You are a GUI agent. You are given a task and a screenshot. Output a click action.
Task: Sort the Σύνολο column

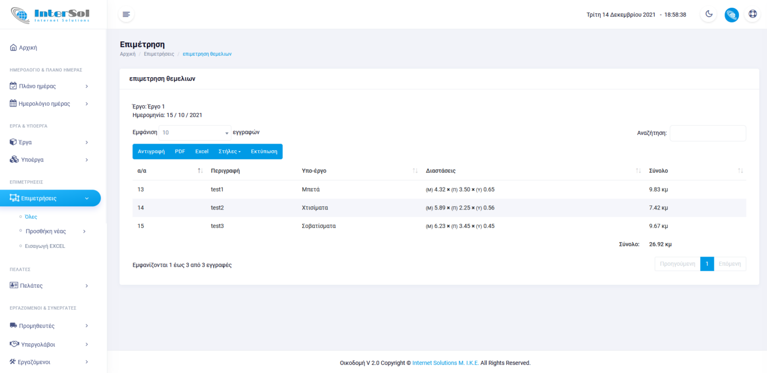[740, 171]
